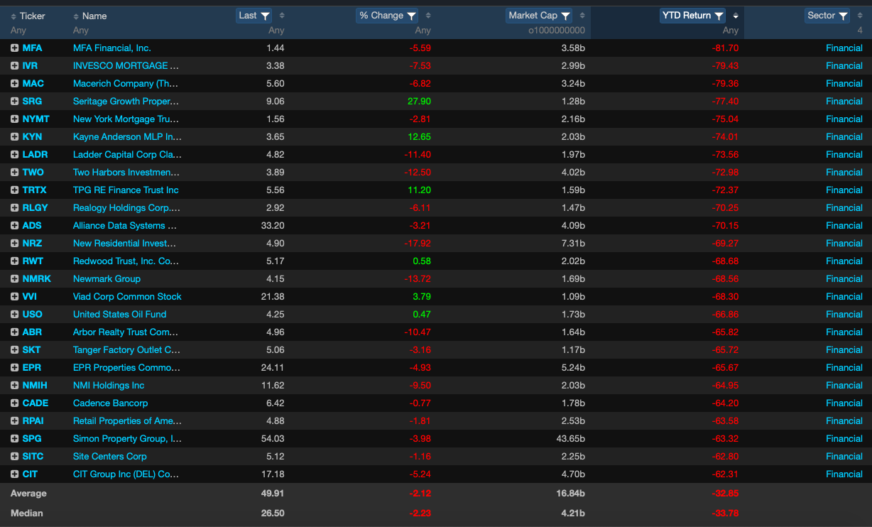The image size is (872, 527).
Task: Click sort arrows next to % Change filter
Action: [428, 16]
